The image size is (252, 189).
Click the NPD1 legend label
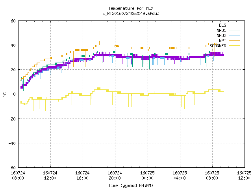(221, 30)
